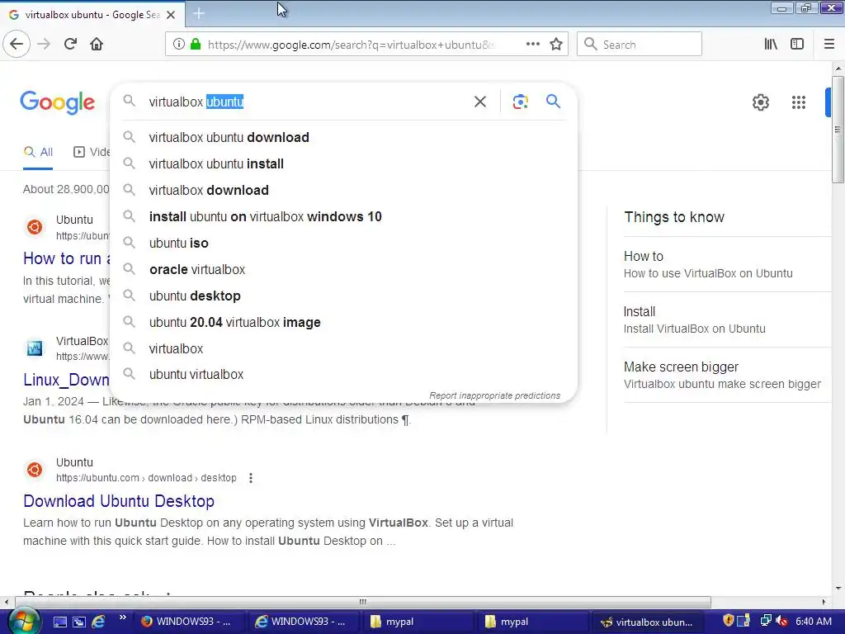Bookmark this page with the star icon
The image size is (845, 634).
(x=556, y=45)
